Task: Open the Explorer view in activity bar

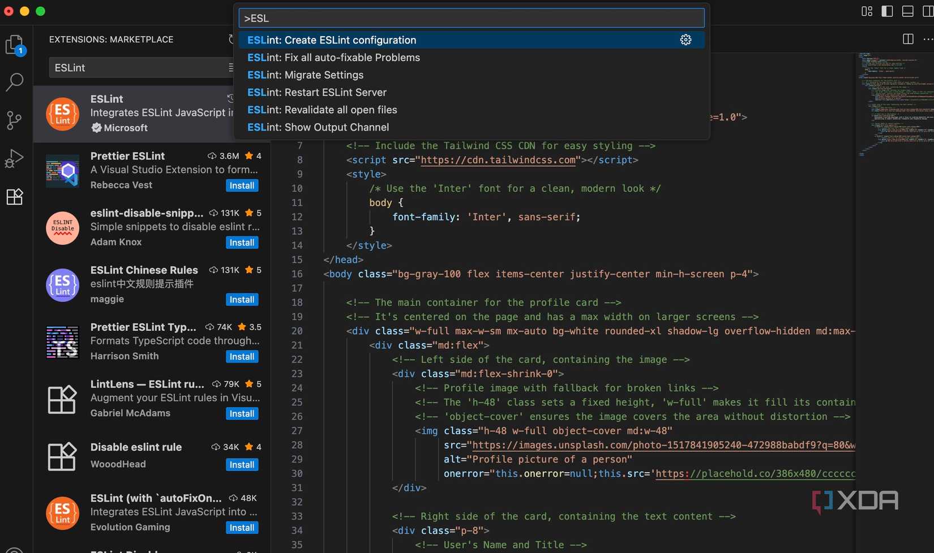Action: pyautogui.click(x=14, y=45)
